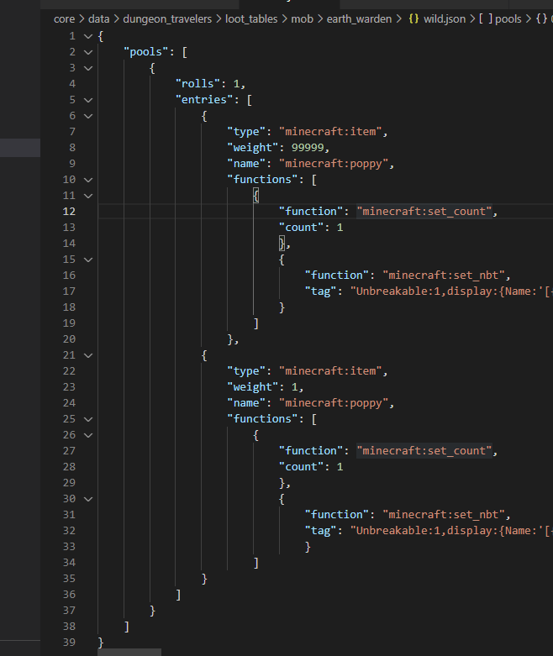Fold the set_nbt function block at line 15

coord(89,260)
